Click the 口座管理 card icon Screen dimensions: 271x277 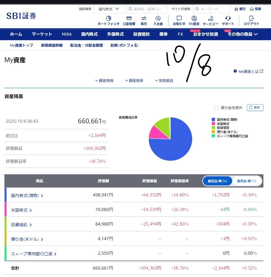[129, 18]
